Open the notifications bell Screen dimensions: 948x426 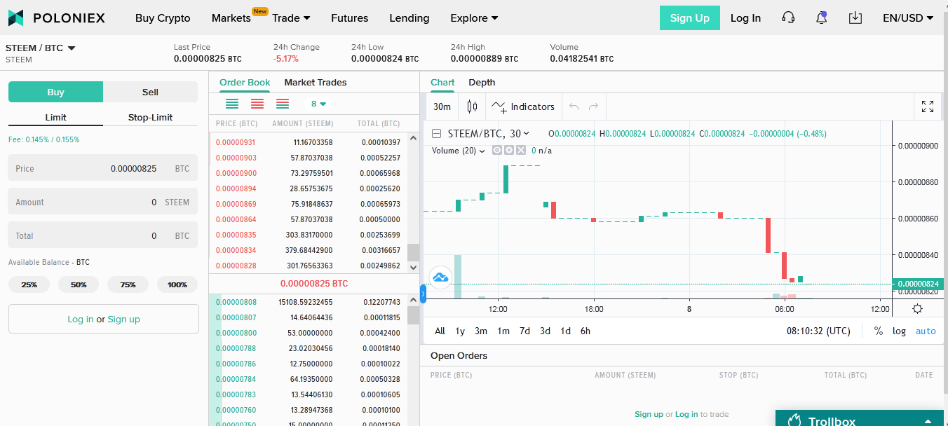pos(822,18)
